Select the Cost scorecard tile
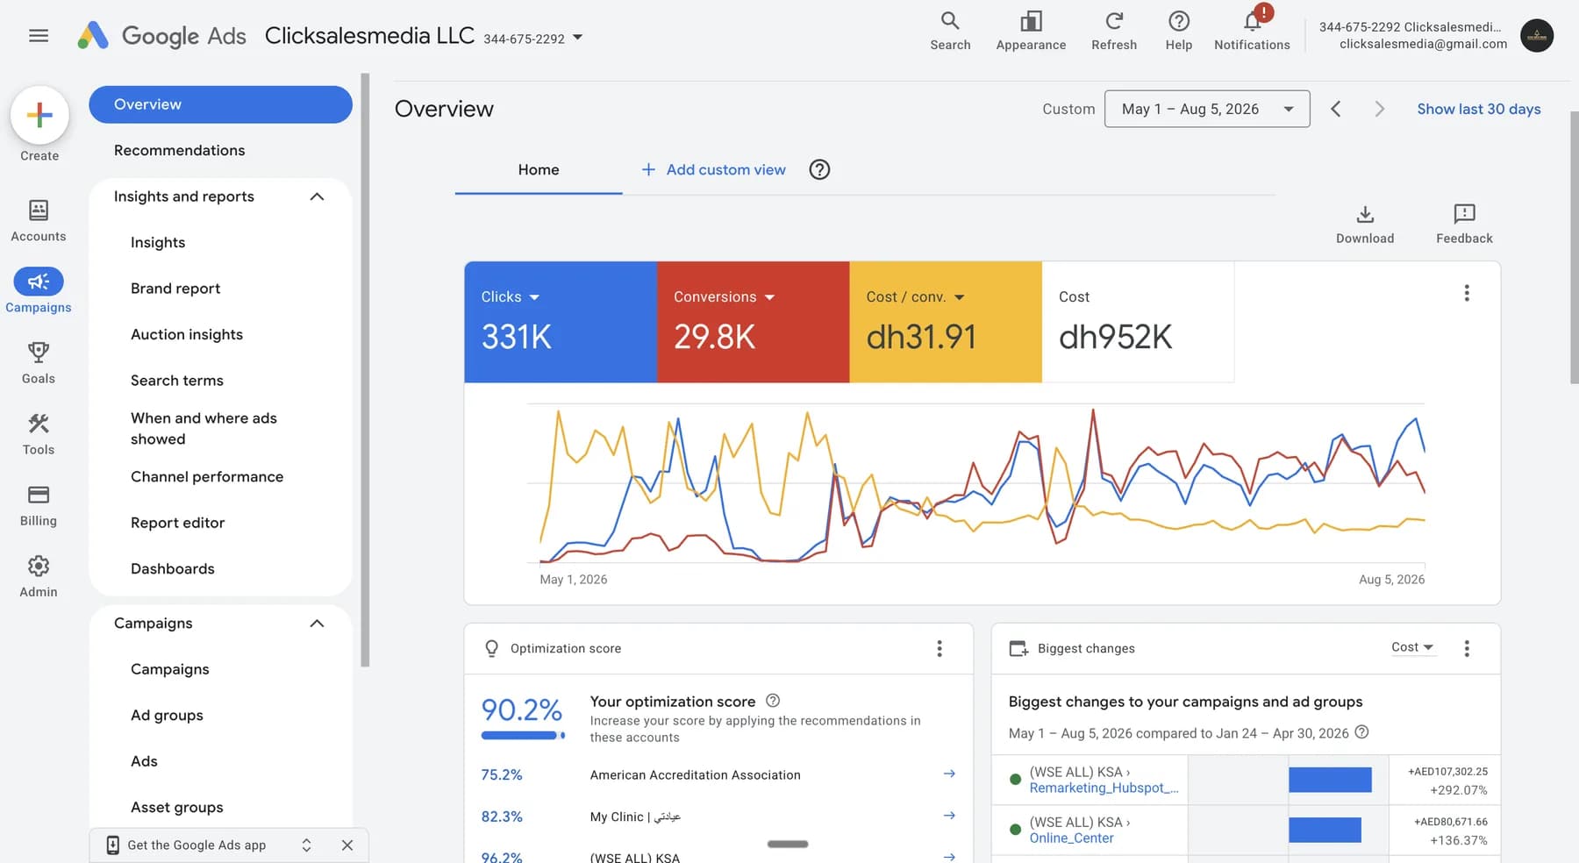 [x=1138, y=322]
